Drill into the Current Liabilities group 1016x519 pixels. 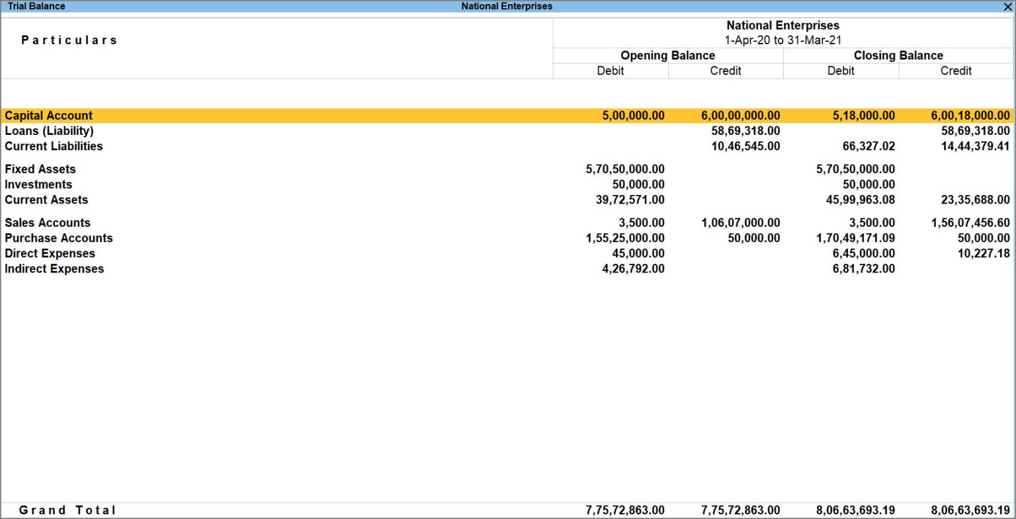pos(54,146)
